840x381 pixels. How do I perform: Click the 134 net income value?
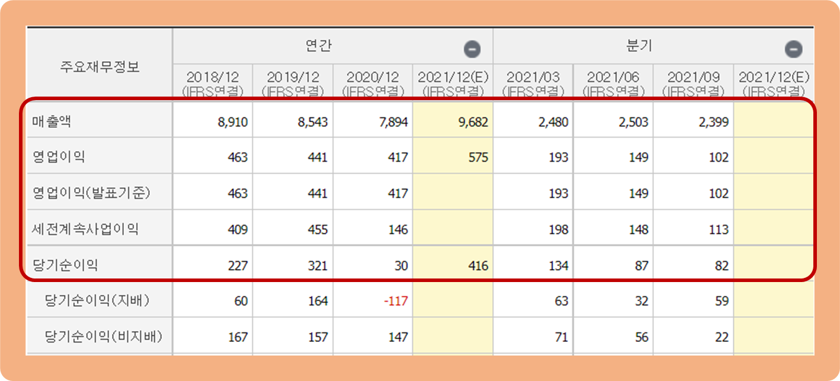558,265
